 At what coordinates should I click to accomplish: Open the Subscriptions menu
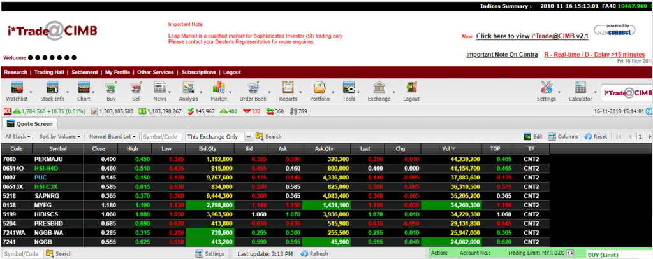(199, 73)
